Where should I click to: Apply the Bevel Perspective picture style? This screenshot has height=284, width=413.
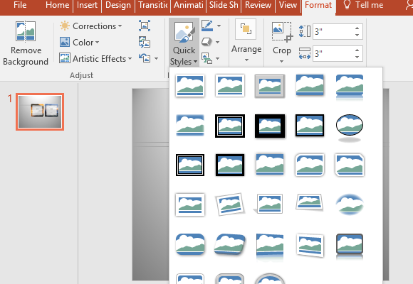(x=230, y=244)
